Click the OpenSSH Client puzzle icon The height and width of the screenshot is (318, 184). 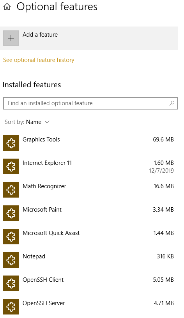pyautogui.click(x=11, y=283)
